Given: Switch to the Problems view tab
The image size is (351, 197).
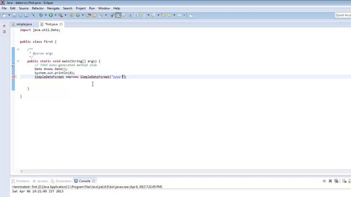Looking at the screenshot, I should pyautogui.click(x=21, y=181).
